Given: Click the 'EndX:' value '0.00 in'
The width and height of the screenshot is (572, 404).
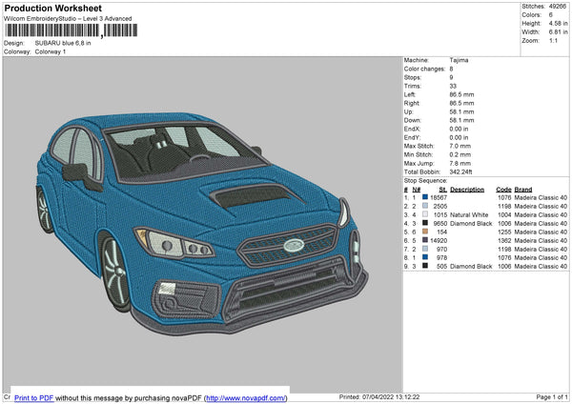Looking at the screenshot, I should (459, 129).
